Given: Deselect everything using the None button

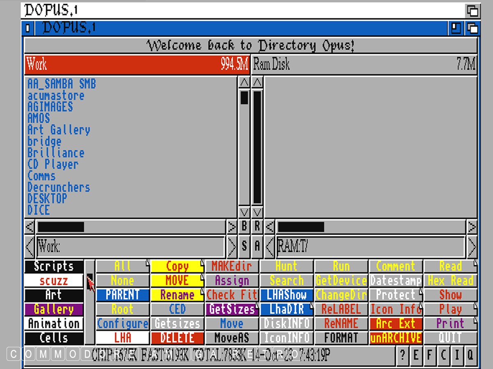Looking at the screenshot, I should coord(122,281).
